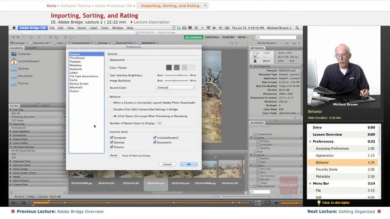Click Number of Recent Items field
Screen dimensions: 390x219
159,123
